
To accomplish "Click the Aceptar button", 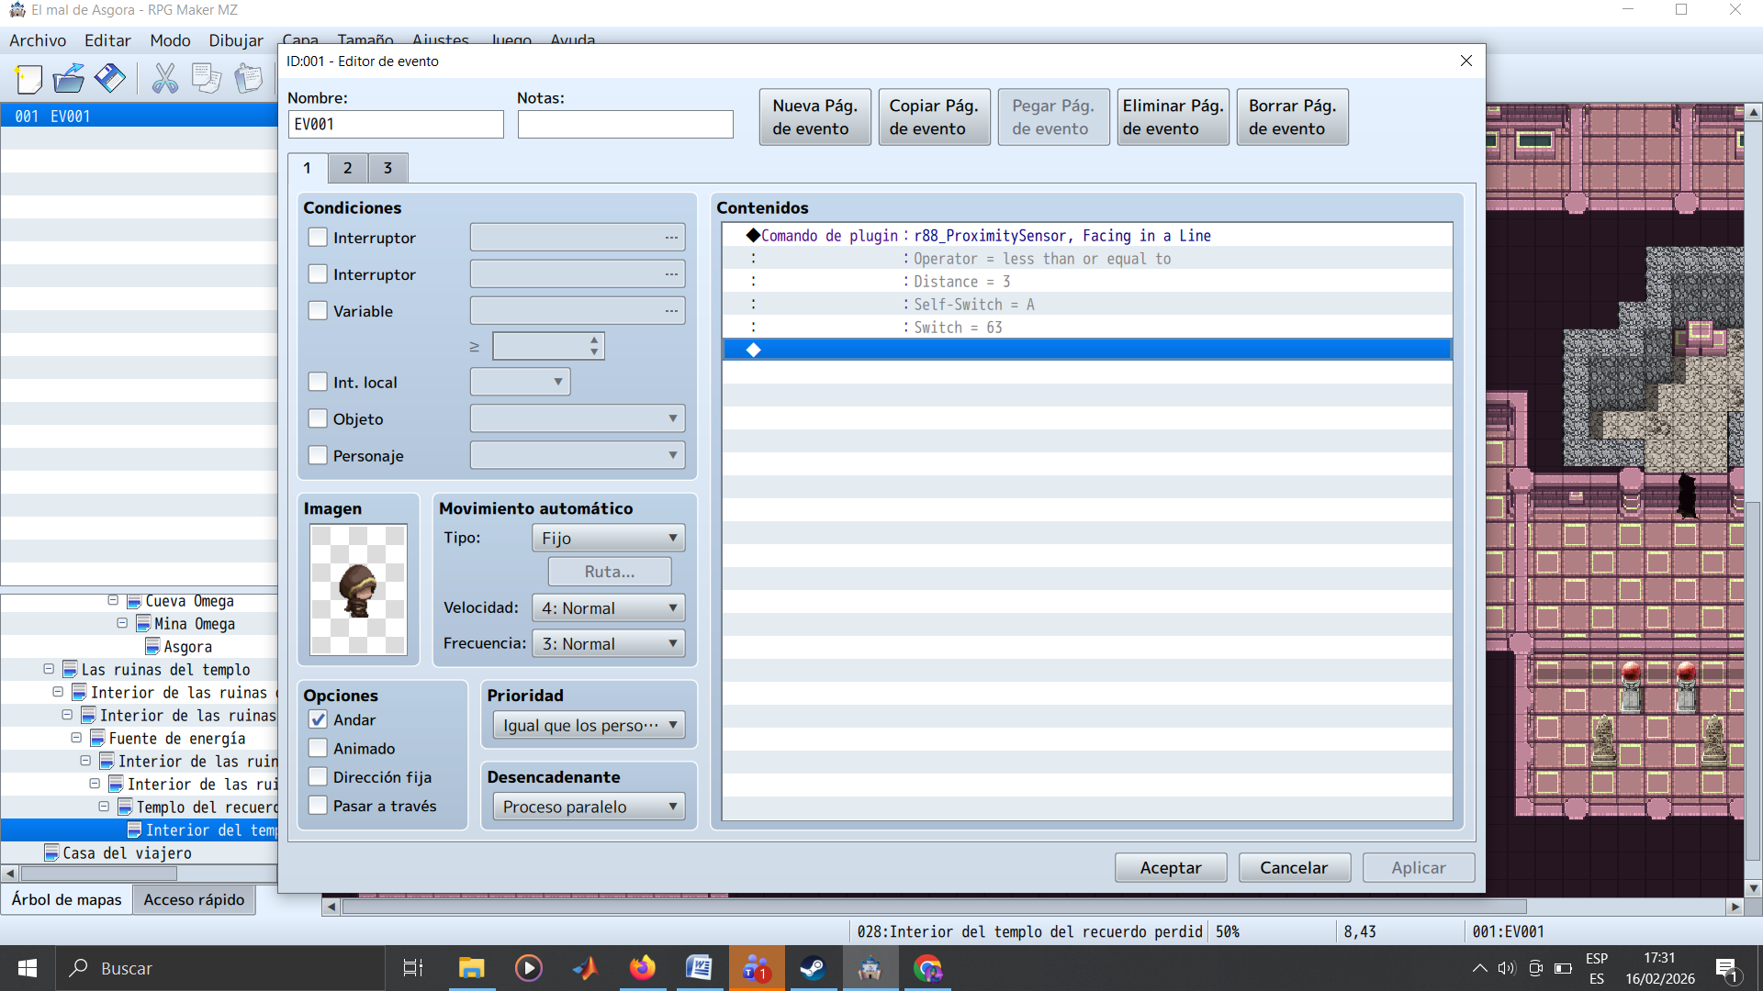I will [x=1170, y=867].
